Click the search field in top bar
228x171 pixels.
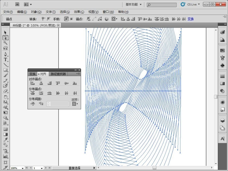pos(162,5)
